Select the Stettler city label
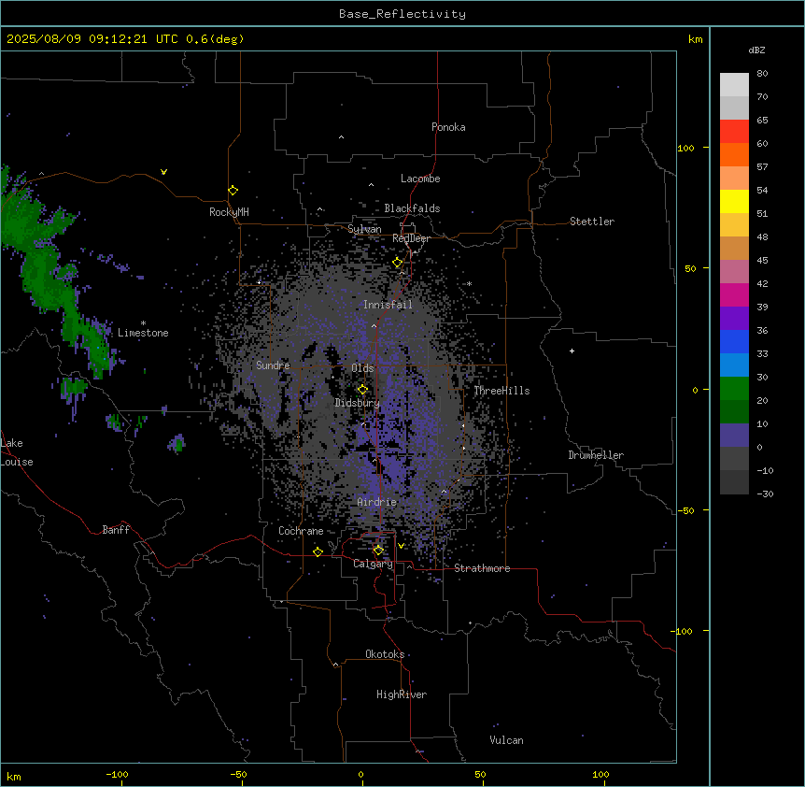The height and width of the screenshot is (787, 805). [592, 222]
